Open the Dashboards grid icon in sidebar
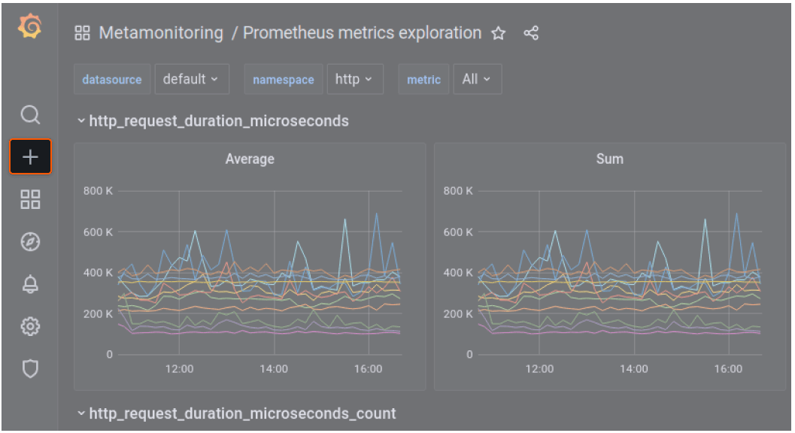 pyautogui.click(x=30, y=199)
